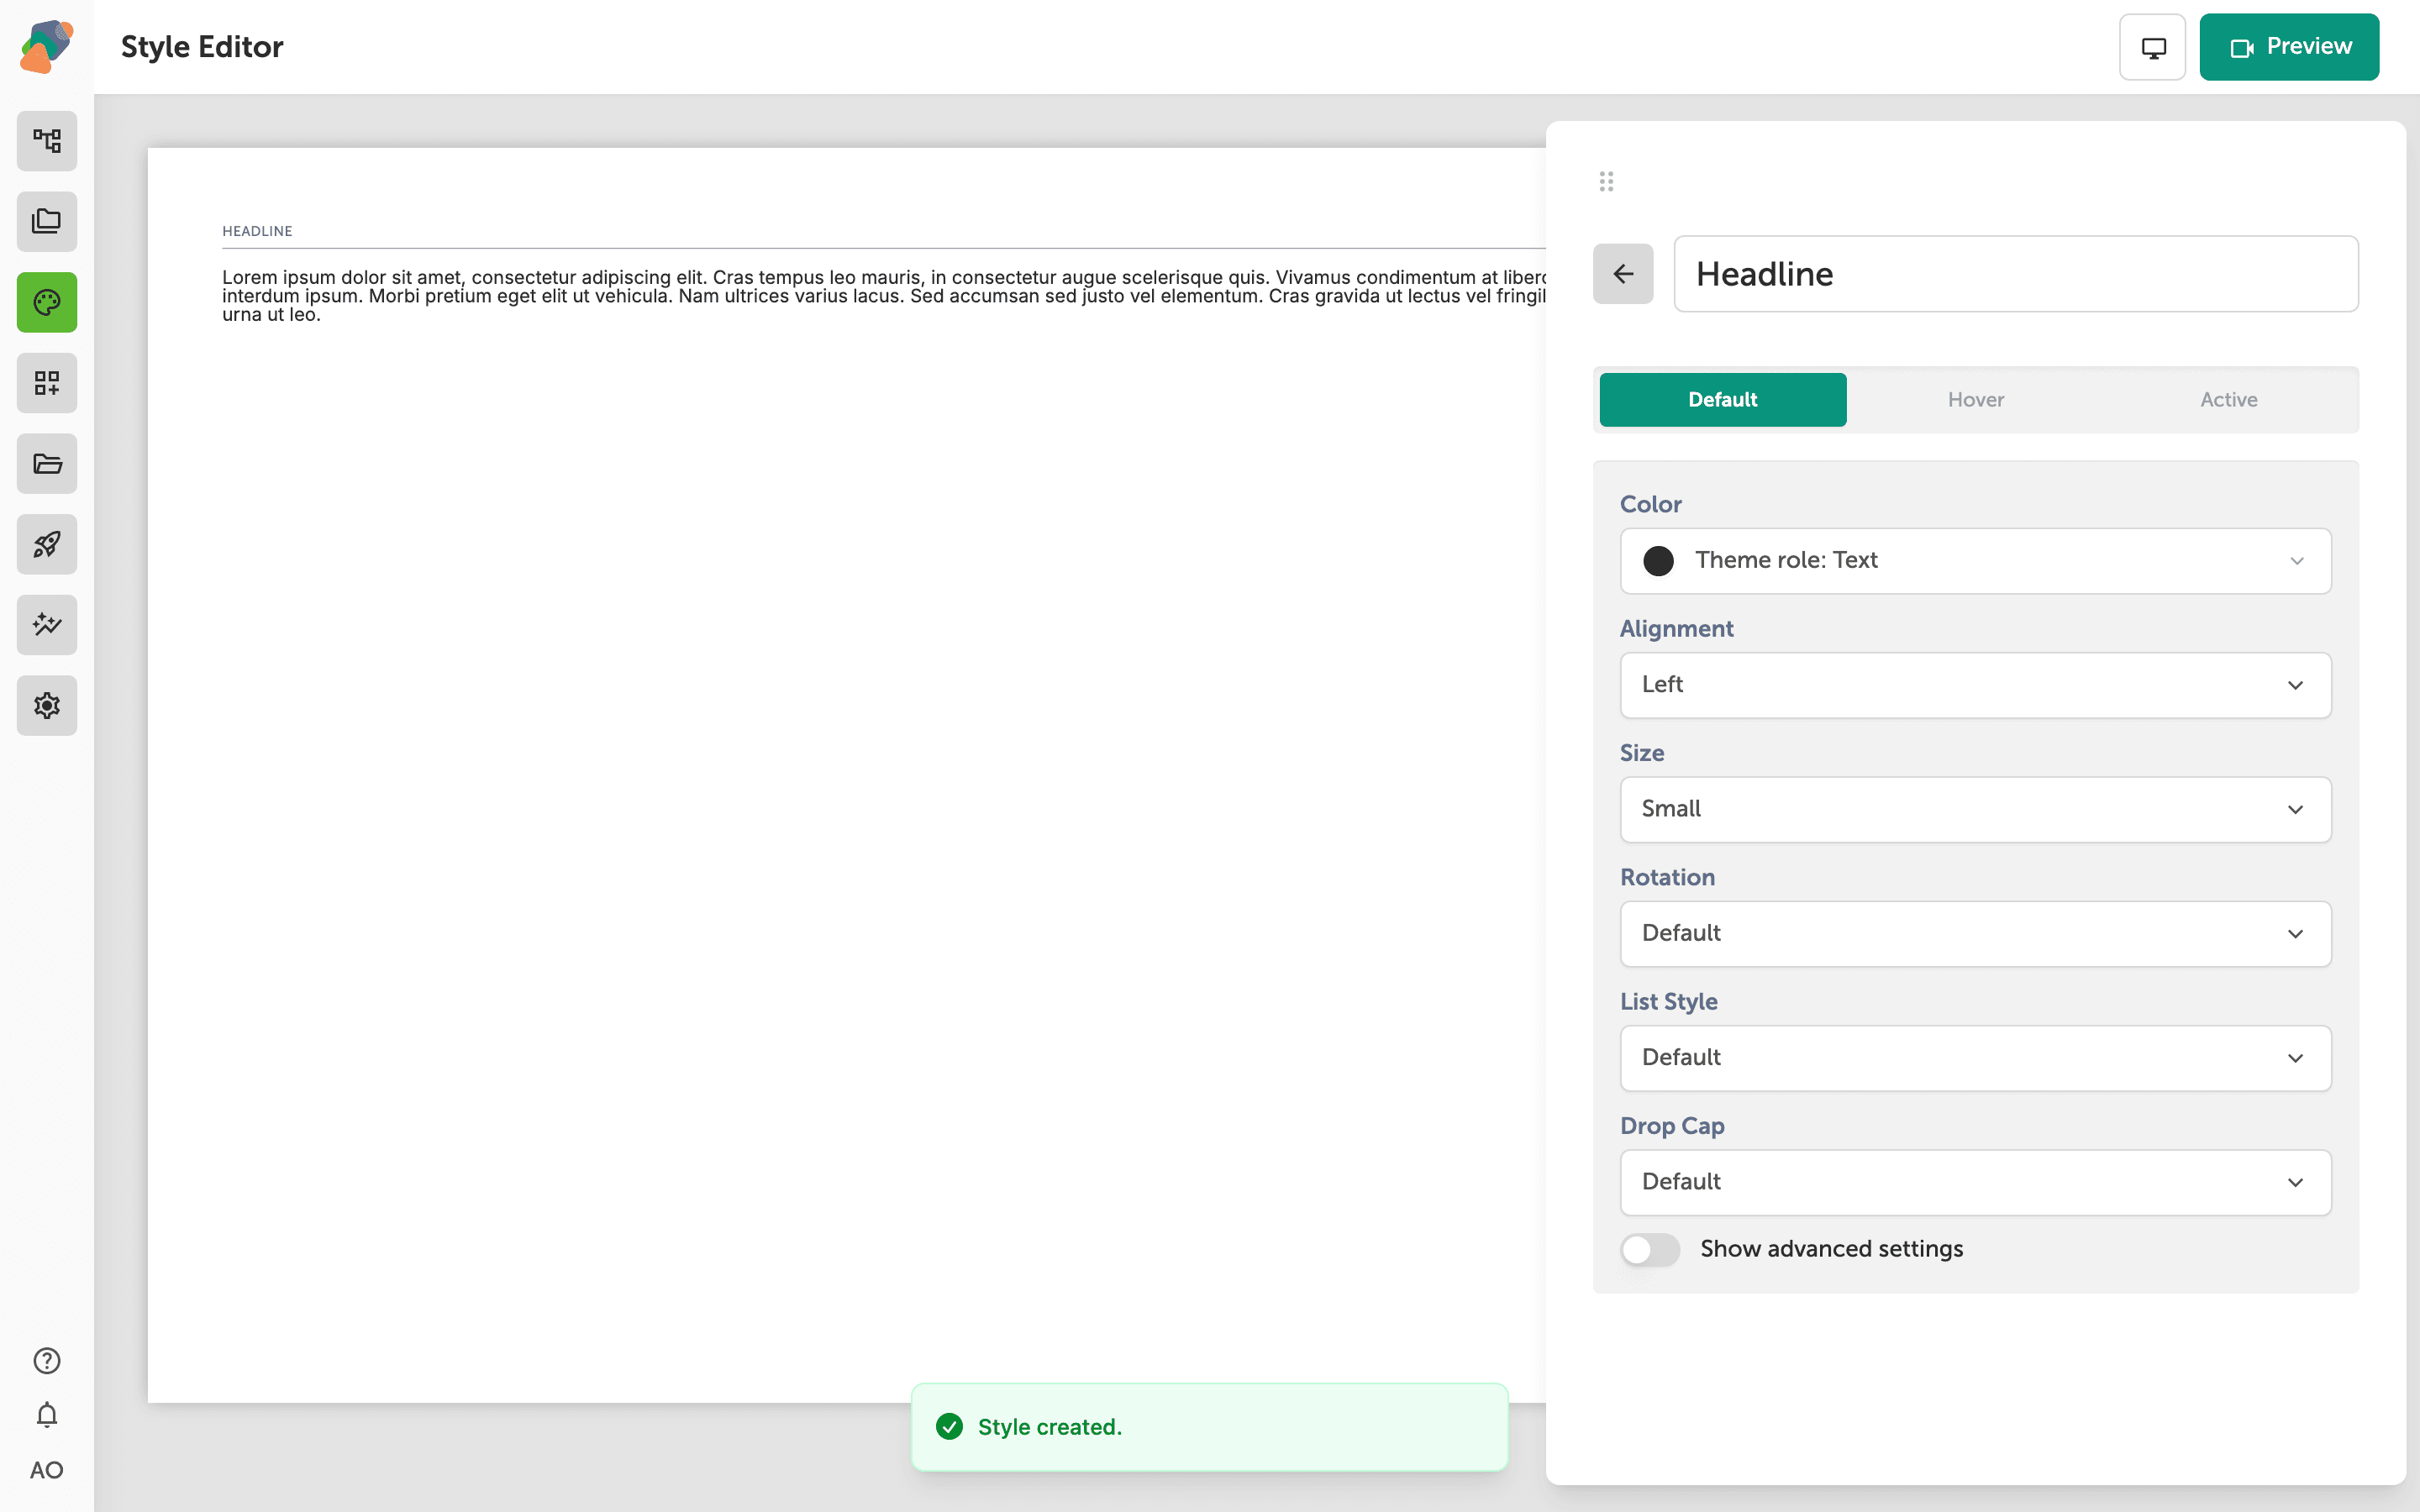Viewport: 2420px width, 1512px height.
Task: Toggle Show advanced settings switch
Action: click(1650, 1249)
